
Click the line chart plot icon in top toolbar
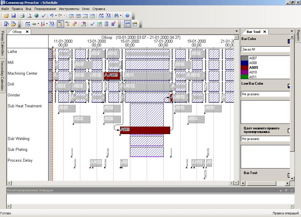click(x=85, y=16)
